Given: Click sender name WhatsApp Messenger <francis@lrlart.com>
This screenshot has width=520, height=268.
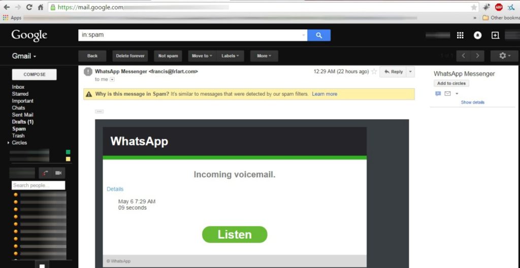Looking at the screenshot, I should (x=146, y=71).
